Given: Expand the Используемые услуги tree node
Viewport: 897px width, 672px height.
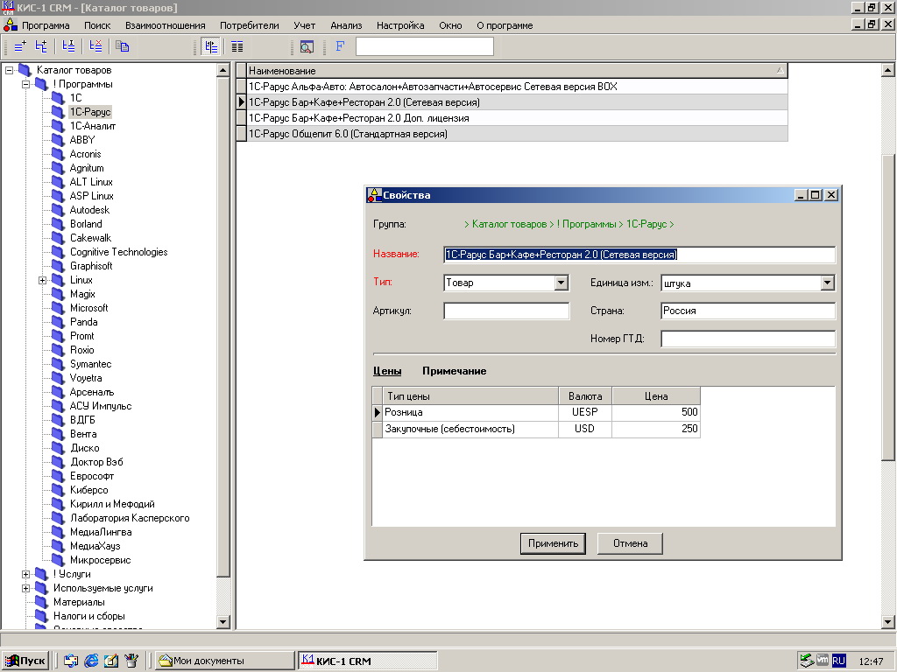Looking at the screenshot, I should pyautogui.click(x=25, y=588).
